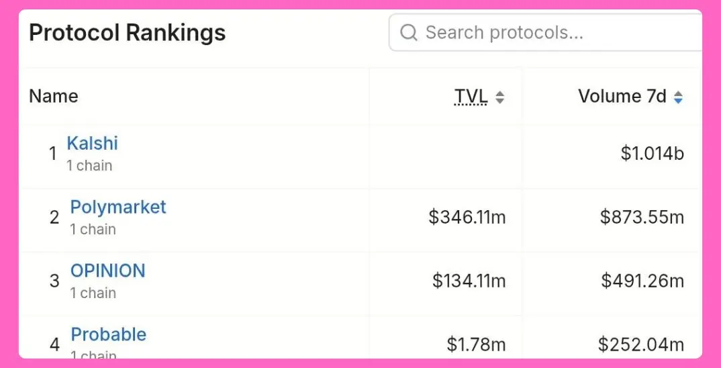Click the search magnifier icon
This screenshot has width=721, height=368.
pos(409,32)
